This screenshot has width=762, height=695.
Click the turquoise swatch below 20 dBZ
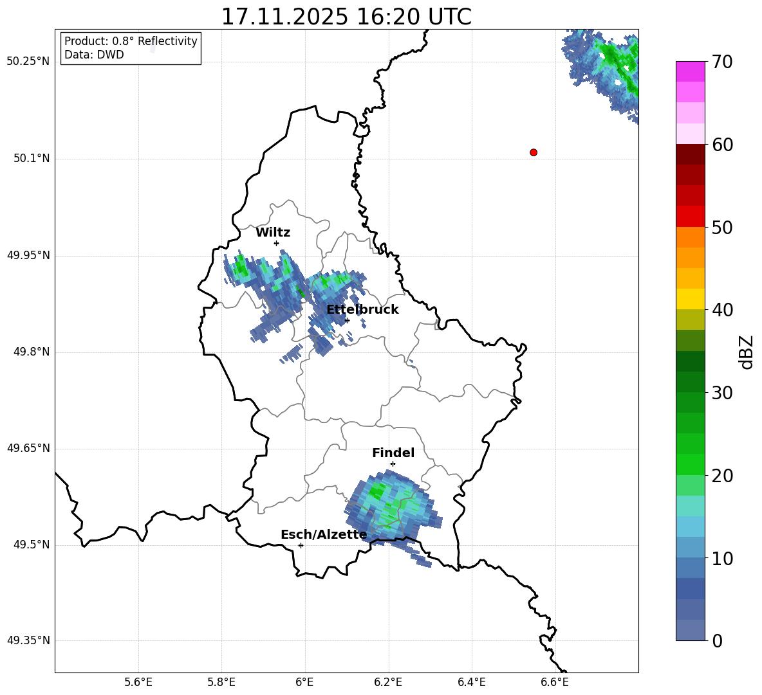point(690,505)
